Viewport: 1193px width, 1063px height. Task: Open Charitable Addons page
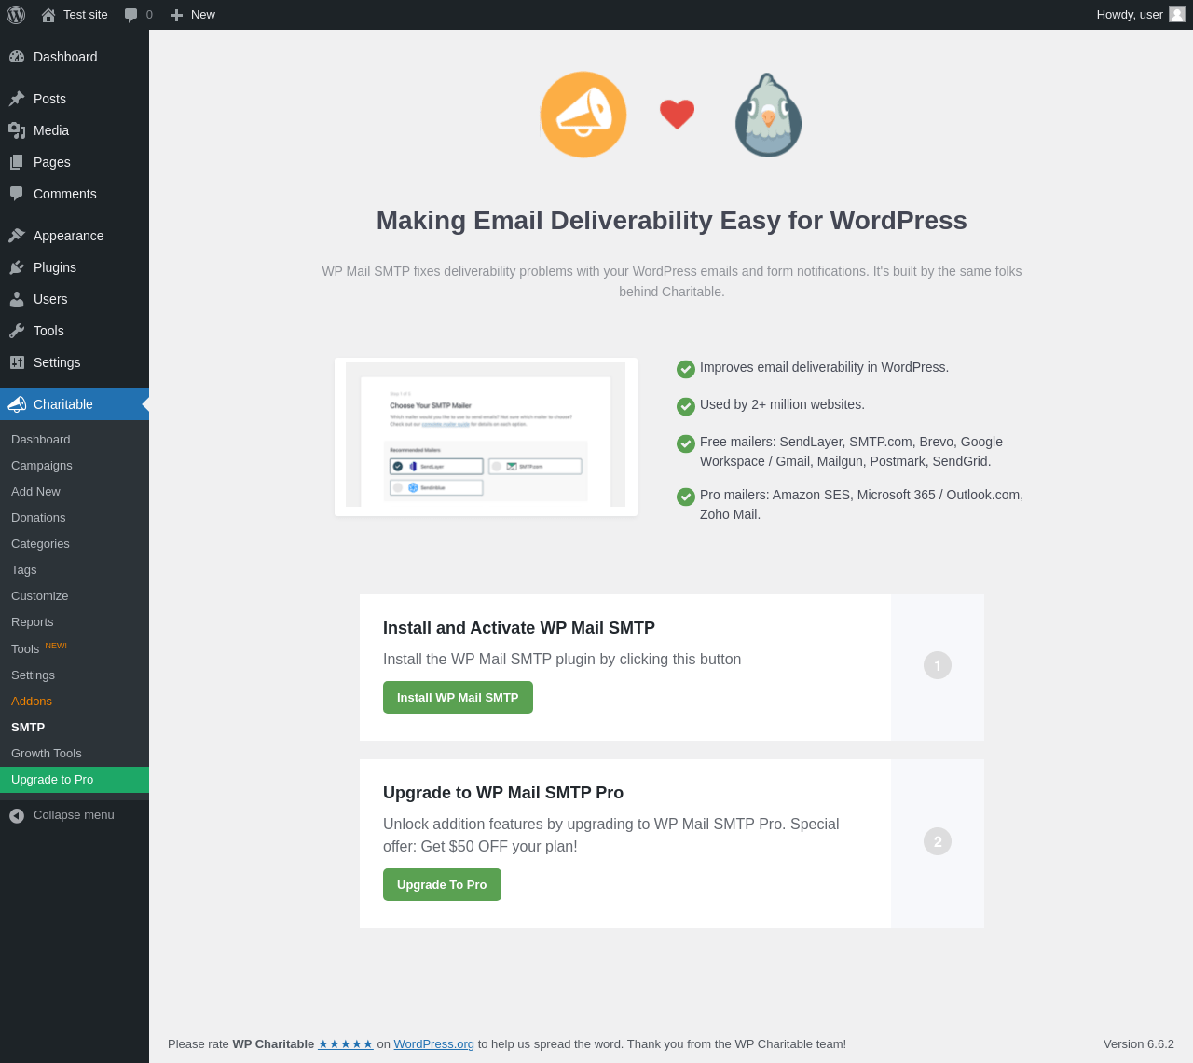[75, 702]
